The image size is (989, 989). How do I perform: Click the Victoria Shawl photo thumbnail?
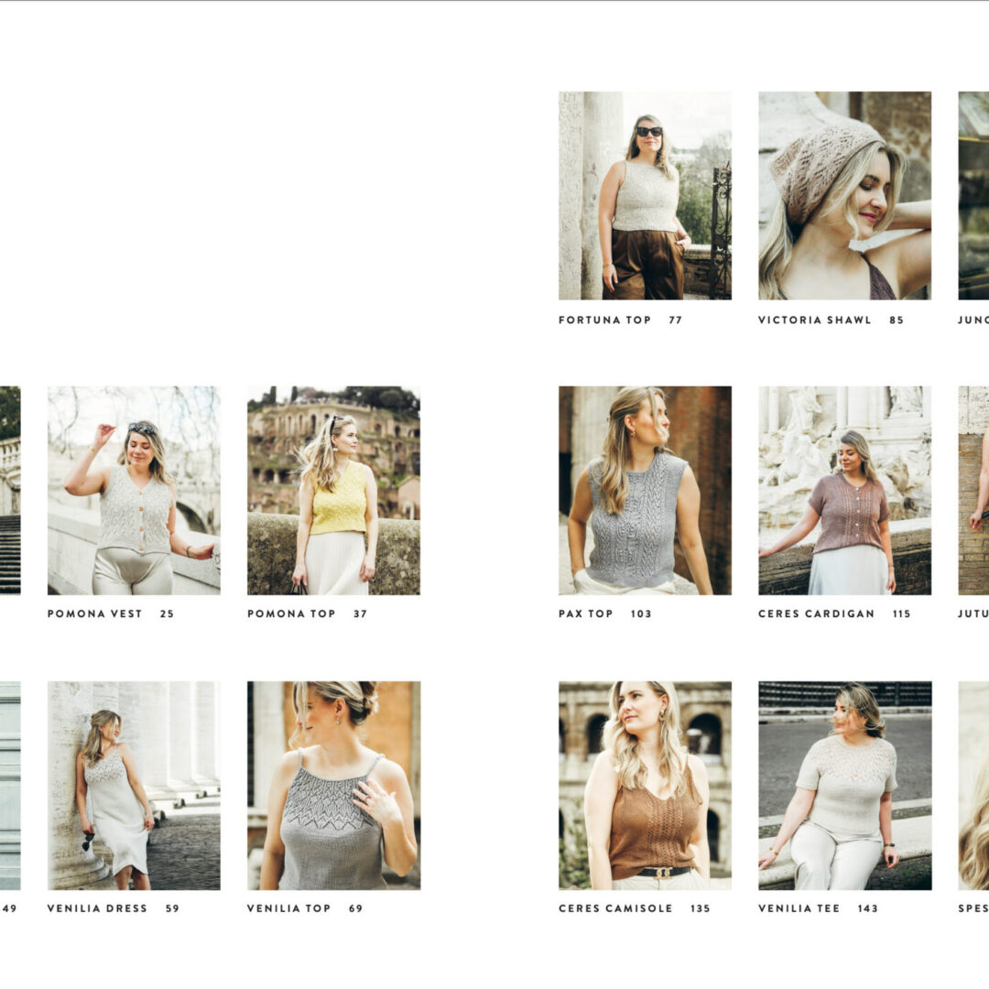(844, 195)
